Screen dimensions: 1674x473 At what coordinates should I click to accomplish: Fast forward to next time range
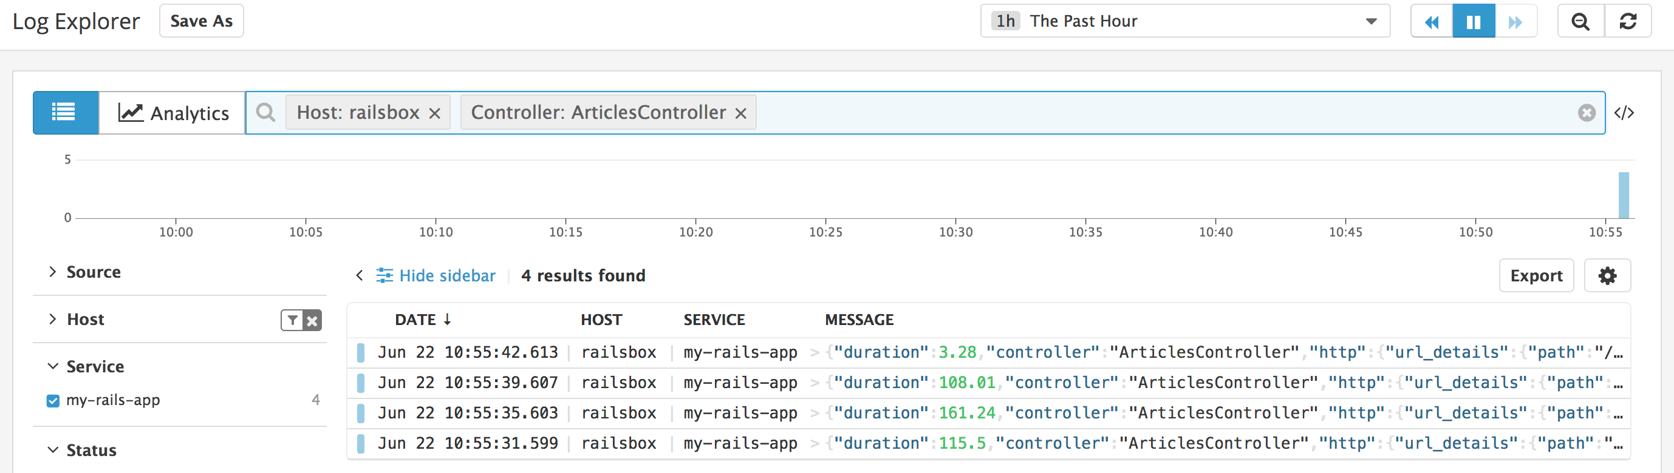click(1515, 21)
